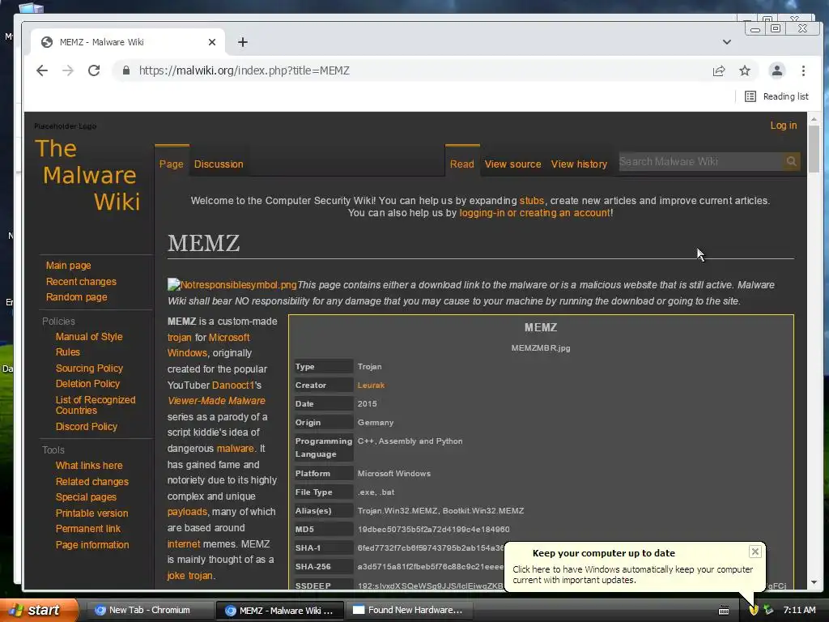
Task: Bookmark this page with the star icon
Action: point(745,70)
